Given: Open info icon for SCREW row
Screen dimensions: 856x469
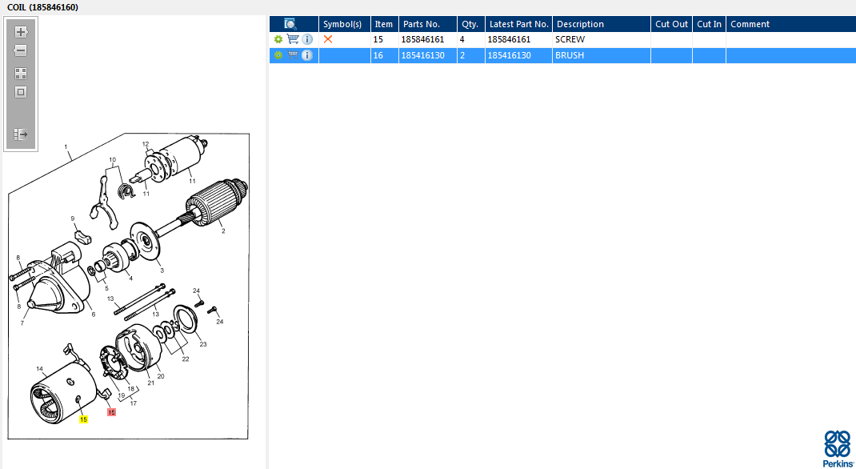Looking at the screenshot, I should click(307, 39).
